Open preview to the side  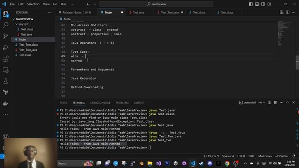pos(281,13)
